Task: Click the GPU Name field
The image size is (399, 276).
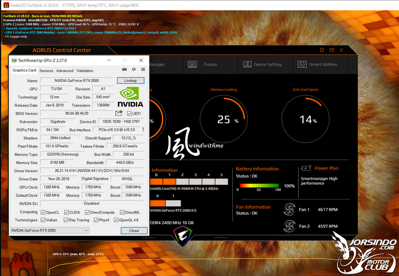Action: [x=77, y=80]
